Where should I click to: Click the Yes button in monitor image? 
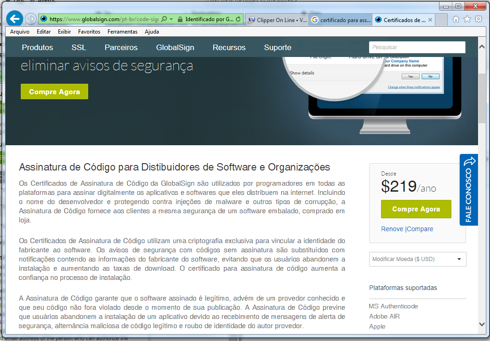[410, 76]
